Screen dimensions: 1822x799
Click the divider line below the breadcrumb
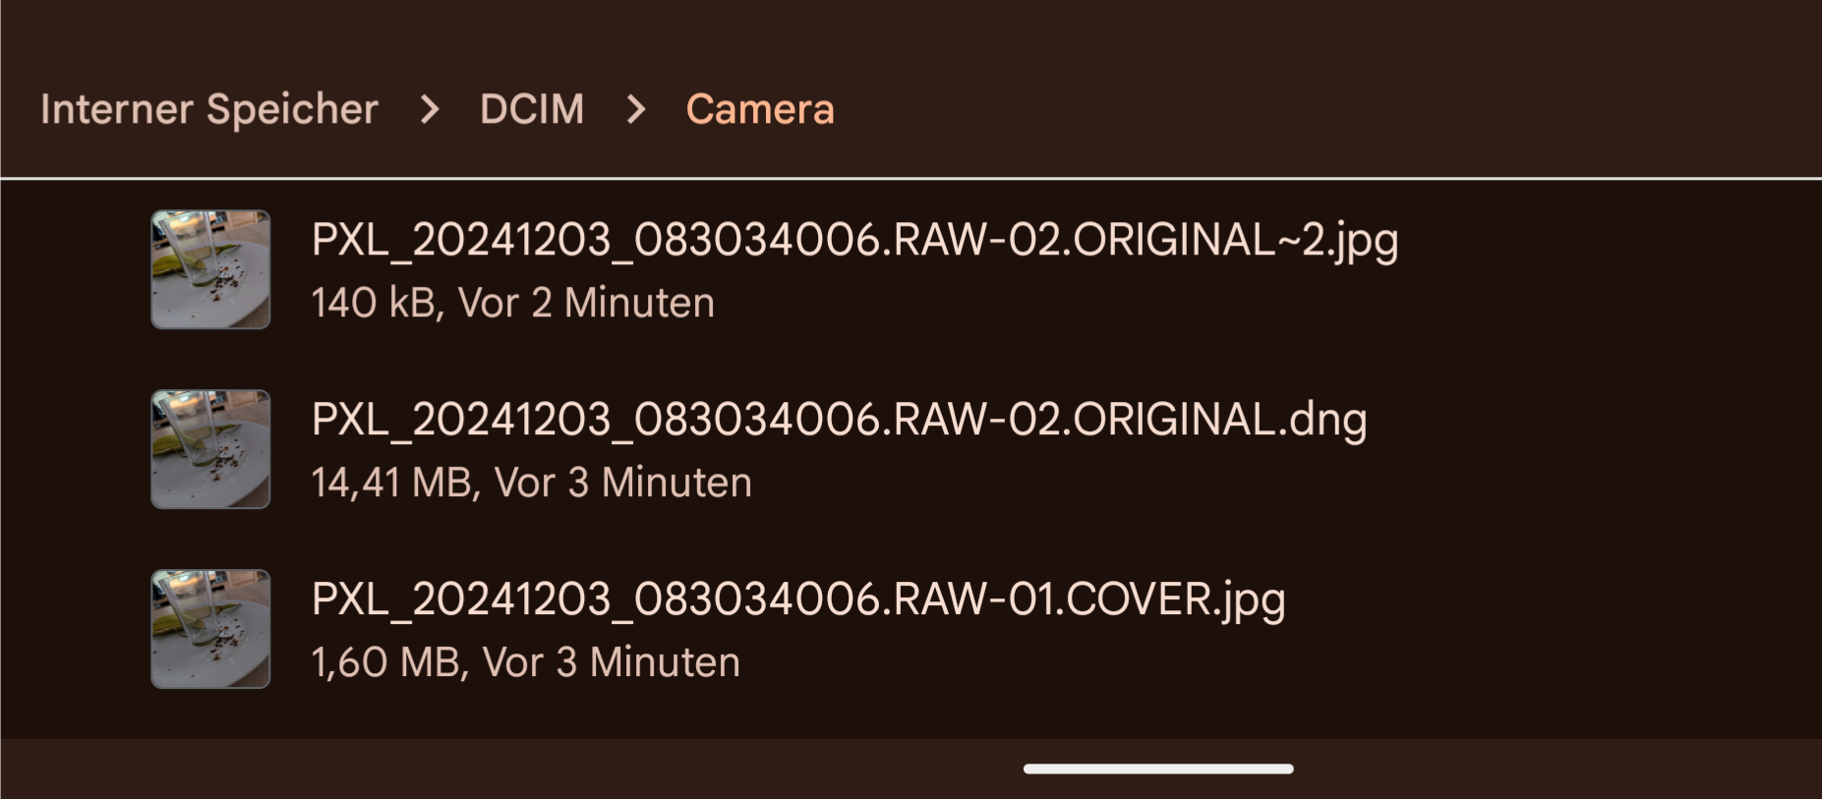coord(911,178)
